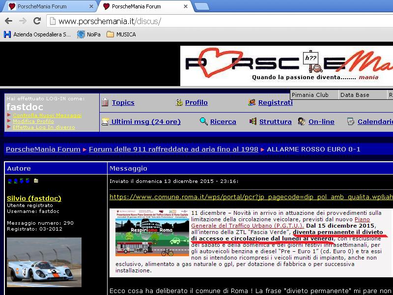Open the Profilo link
This screenshot has width=393, height=295.
point(196,102)
